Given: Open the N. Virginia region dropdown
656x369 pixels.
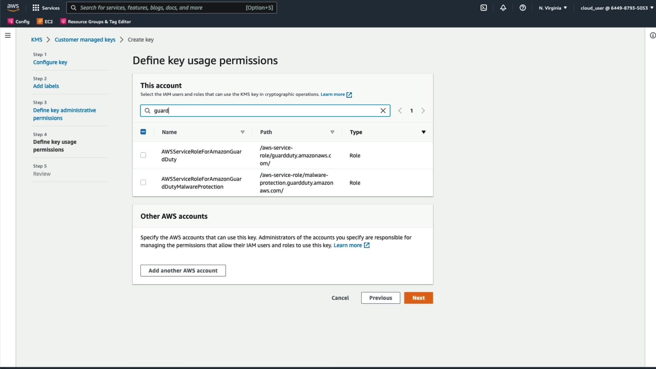Looking at the screenshot, I should [x=553, y=8].
